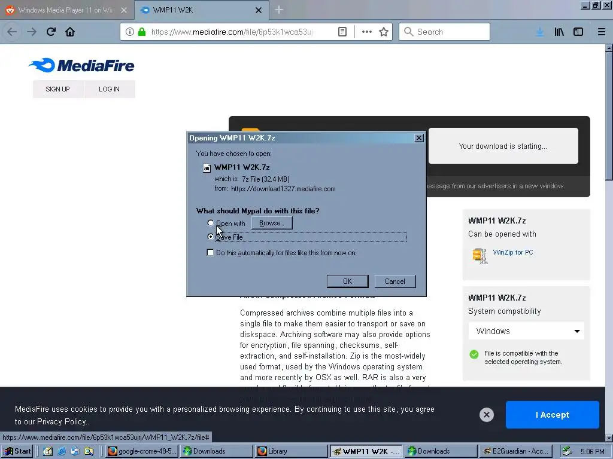613x459 pixels.
Task: Expand the Windows system compatibility dropdown
Action: point(526,331)
